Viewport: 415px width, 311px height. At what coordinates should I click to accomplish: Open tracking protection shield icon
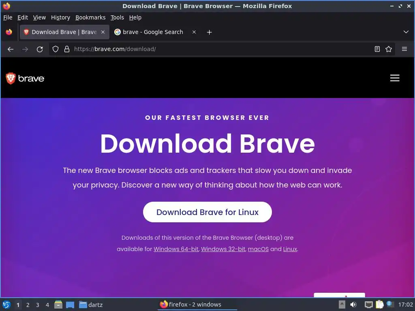[x=55, y=49]
